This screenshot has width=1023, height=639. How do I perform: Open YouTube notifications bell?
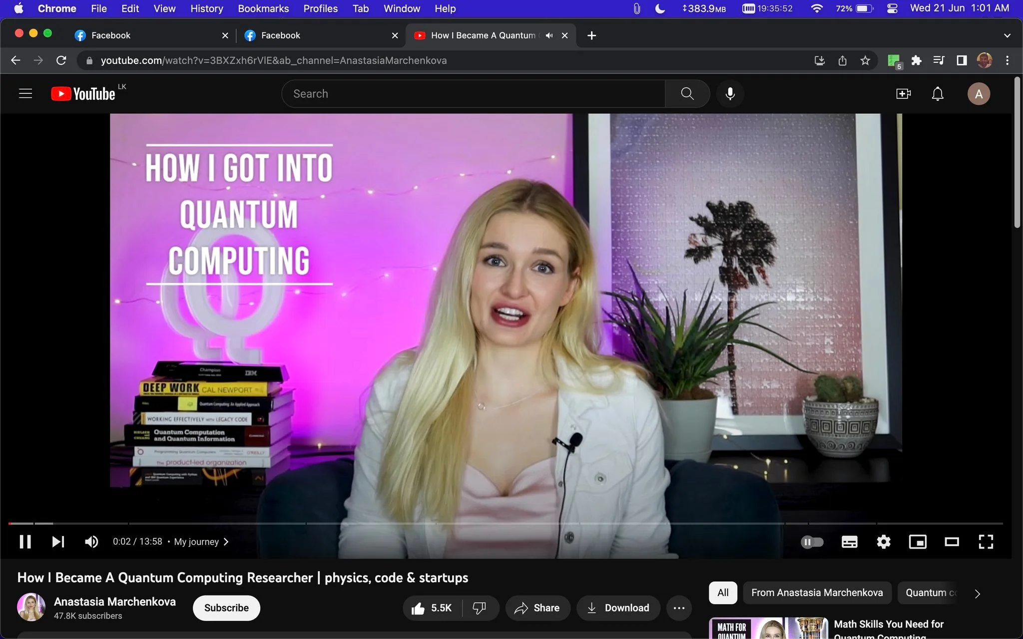(937, 93)
